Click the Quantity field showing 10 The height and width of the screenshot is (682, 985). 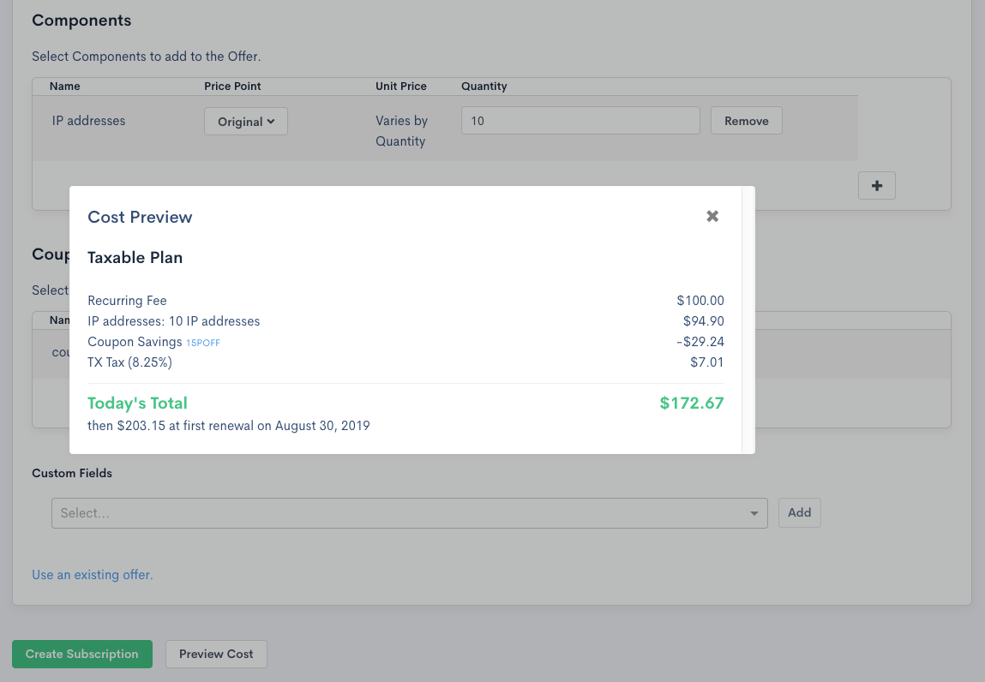[580, 121]
